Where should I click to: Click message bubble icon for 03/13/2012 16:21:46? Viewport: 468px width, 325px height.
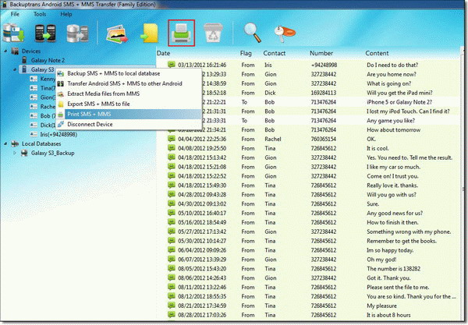click(x=172, y=65)
